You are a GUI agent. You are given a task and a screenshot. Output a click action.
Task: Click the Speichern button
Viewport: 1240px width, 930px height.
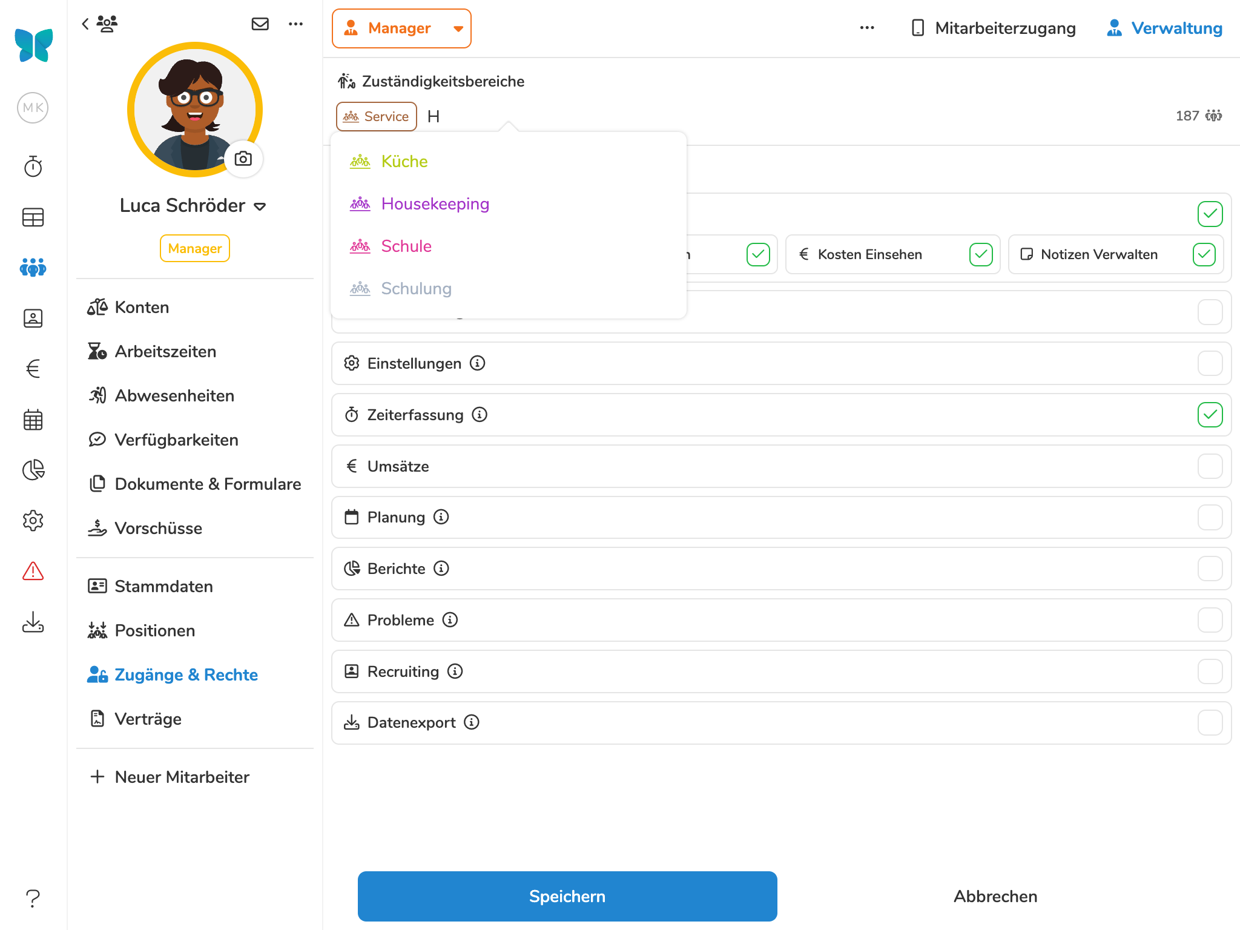(x=567, y=896)
